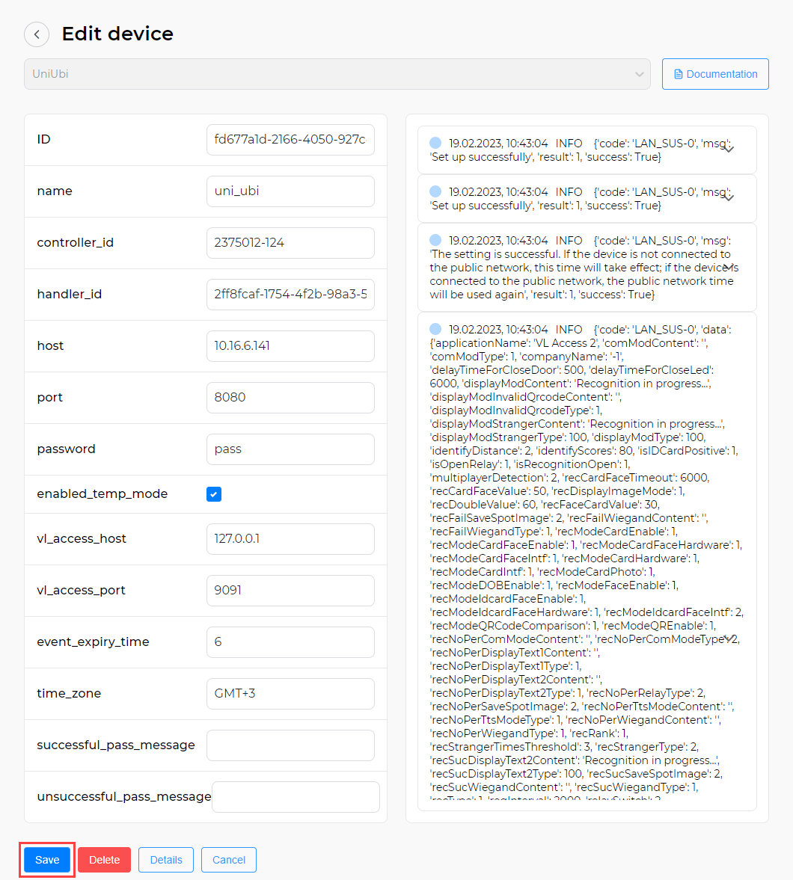Click the status dot of applicationName log entry
This screenshot has height=880, width=793.
(x=435, y=330)
